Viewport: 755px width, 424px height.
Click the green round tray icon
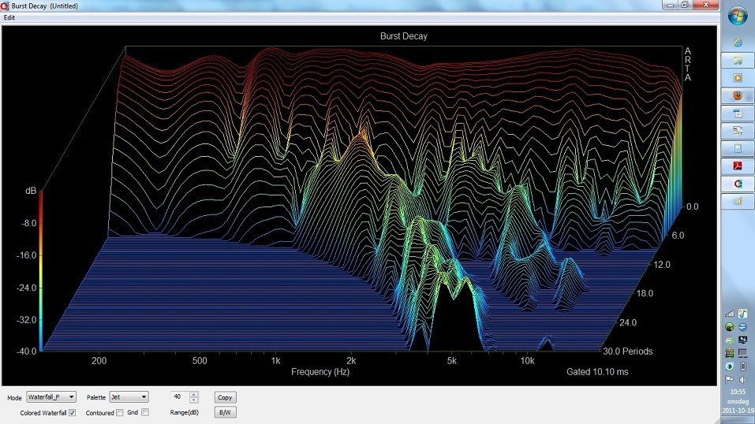click(x=730, y=327)
